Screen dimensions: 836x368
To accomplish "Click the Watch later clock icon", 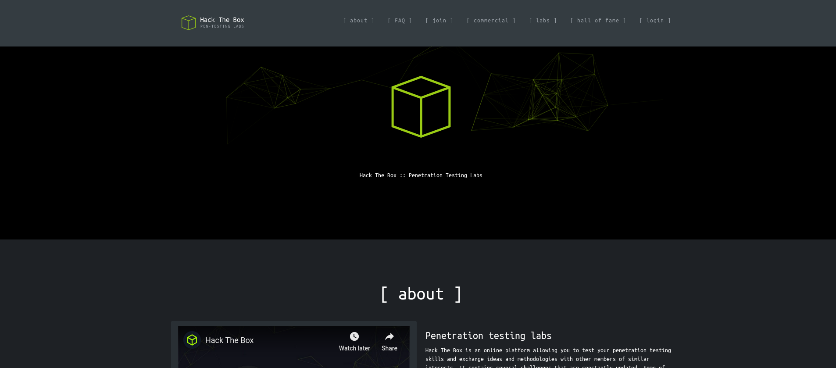I will [x=354, y=337].
